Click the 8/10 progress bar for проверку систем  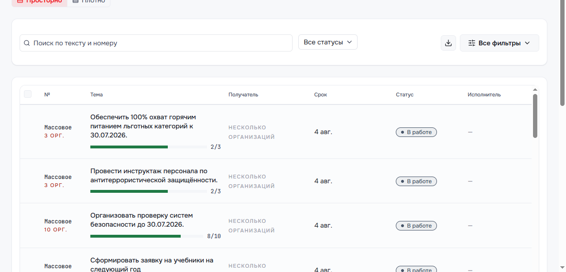click(147, 236)
